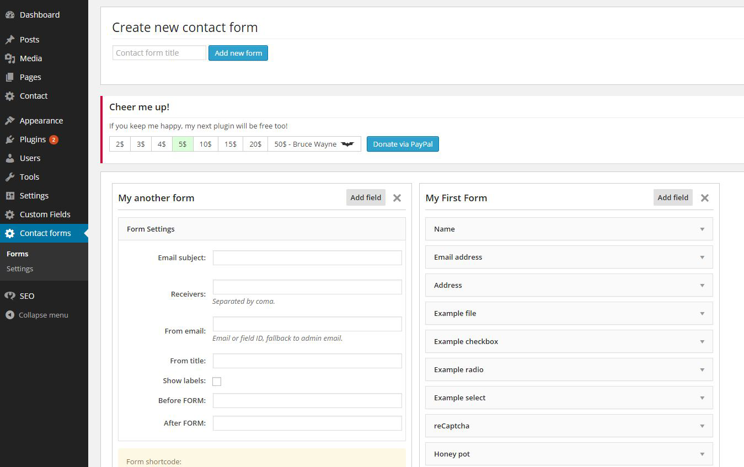
Task: Click the Batman logo in 50$ option
Action: pos(347,144)
